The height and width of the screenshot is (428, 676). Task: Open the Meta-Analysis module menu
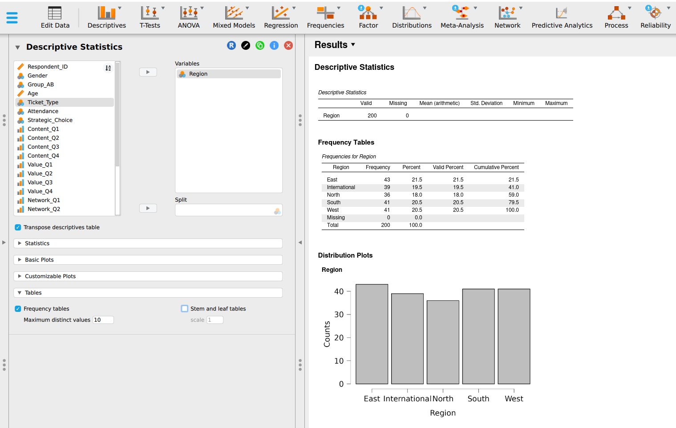(462, 18)
